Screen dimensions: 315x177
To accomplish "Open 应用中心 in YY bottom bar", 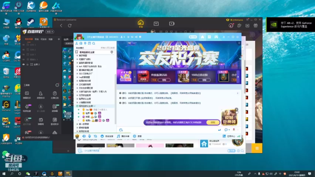I will 229,136.
